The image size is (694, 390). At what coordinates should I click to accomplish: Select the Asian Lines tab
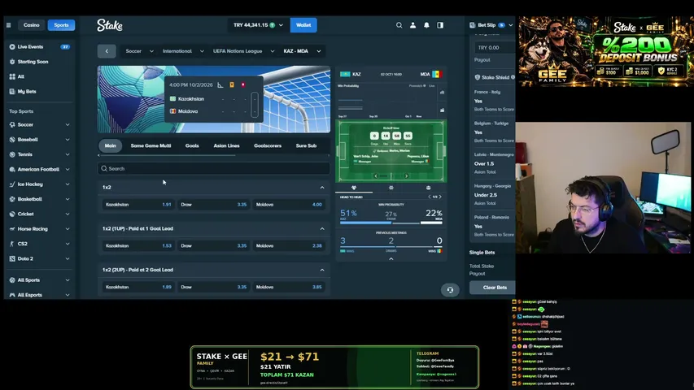click(x=227, y=145)
